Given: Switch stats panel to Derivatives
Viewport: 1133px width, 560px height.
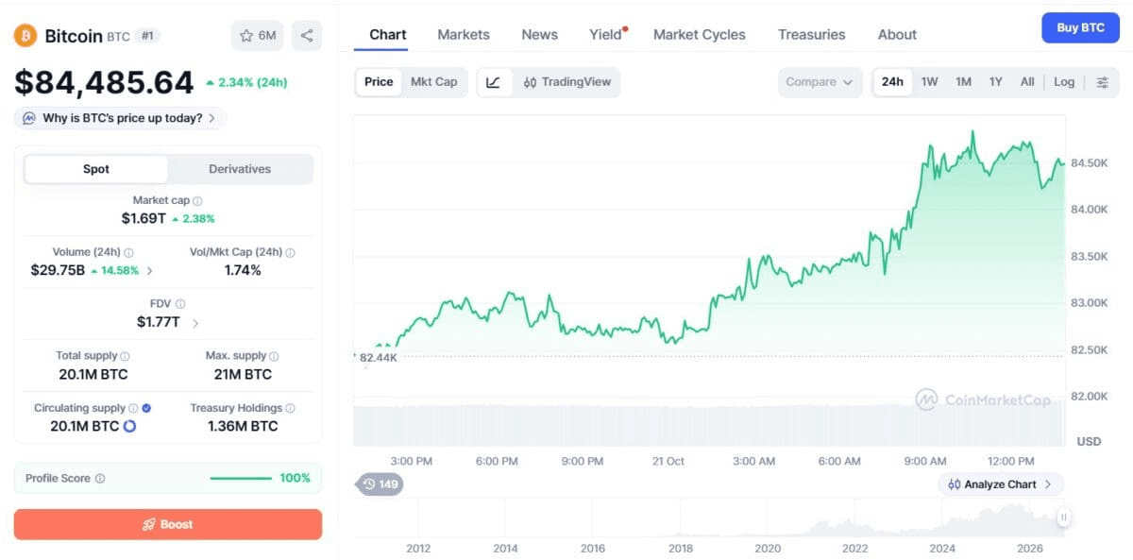Looking at the screenshot, I should 240,169.
